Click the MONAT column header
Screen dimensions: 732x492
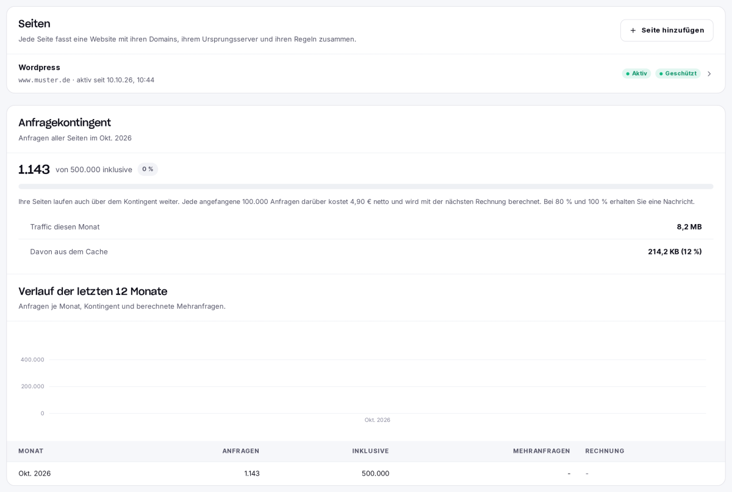pyautogui.click(x=31, y=451)
